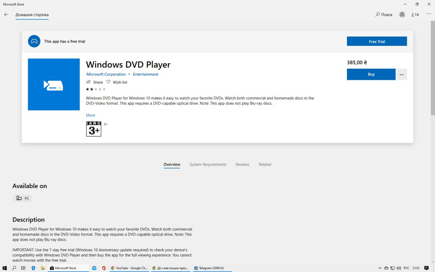435x272 pixels.
Task: Open the Домашня сторінка tab
Action: pos(32,15)
